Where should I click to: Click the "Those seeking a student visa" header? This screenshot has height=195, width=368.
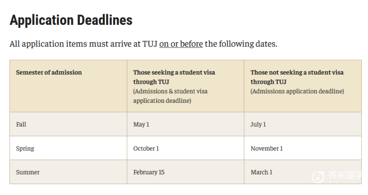pyautogui.click(x=174, y=77)
